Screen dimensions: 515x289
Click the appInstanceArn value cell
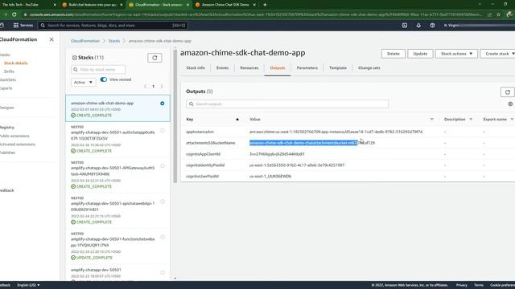click(336, 132)
